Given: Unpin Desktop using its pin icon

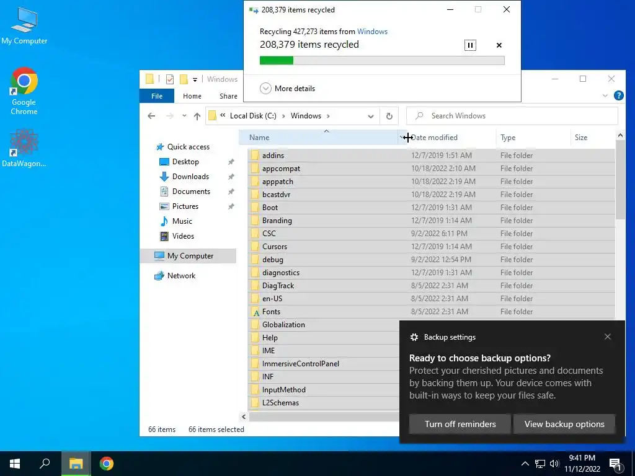Looking at the screenshot, I should click(231, 162).
